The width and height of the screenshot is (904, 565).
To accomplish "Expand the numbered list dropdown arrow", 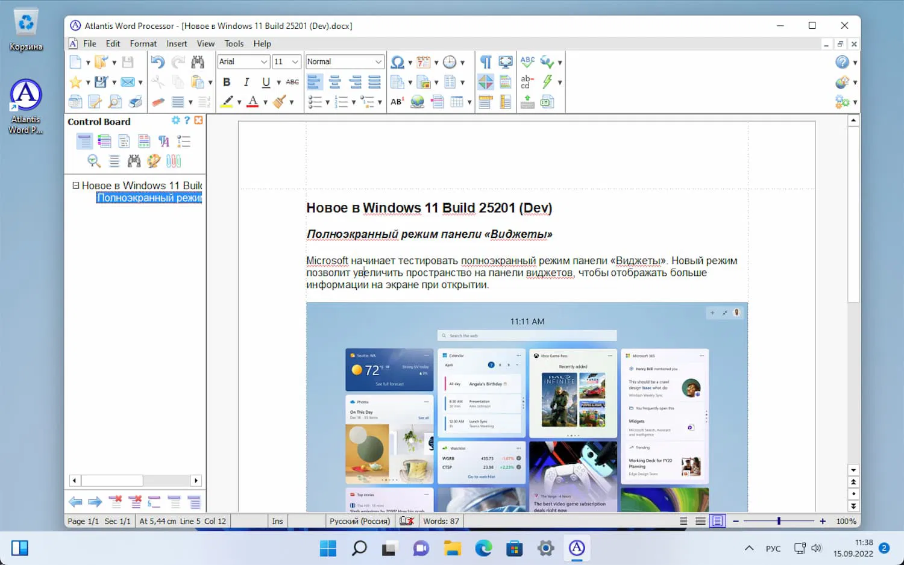I will [354, 102].
